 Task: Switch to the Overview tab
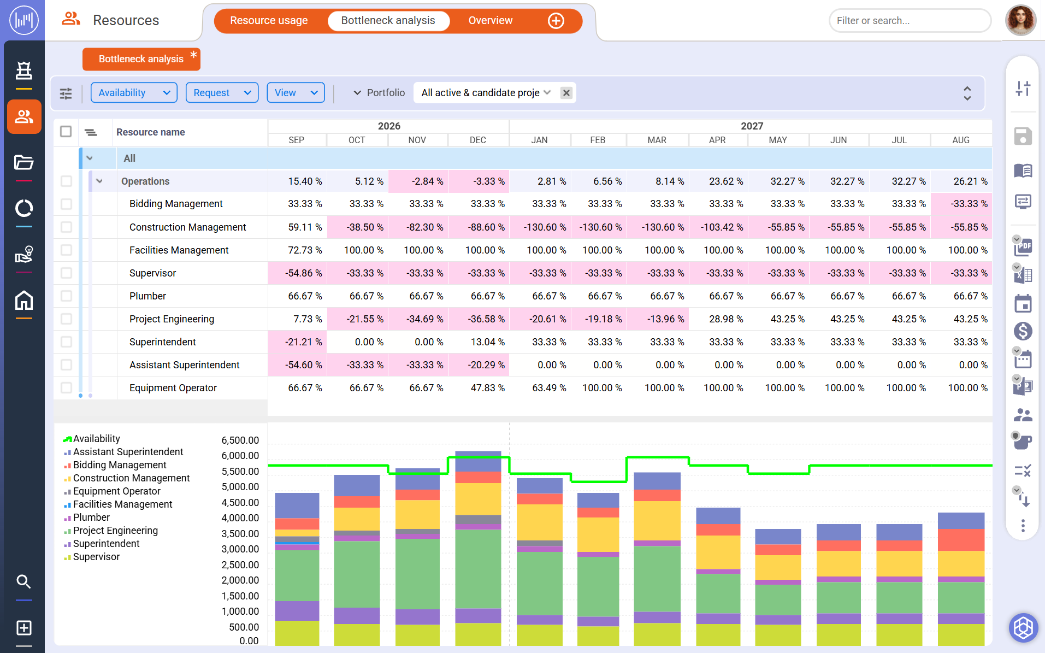click(490, 21)
